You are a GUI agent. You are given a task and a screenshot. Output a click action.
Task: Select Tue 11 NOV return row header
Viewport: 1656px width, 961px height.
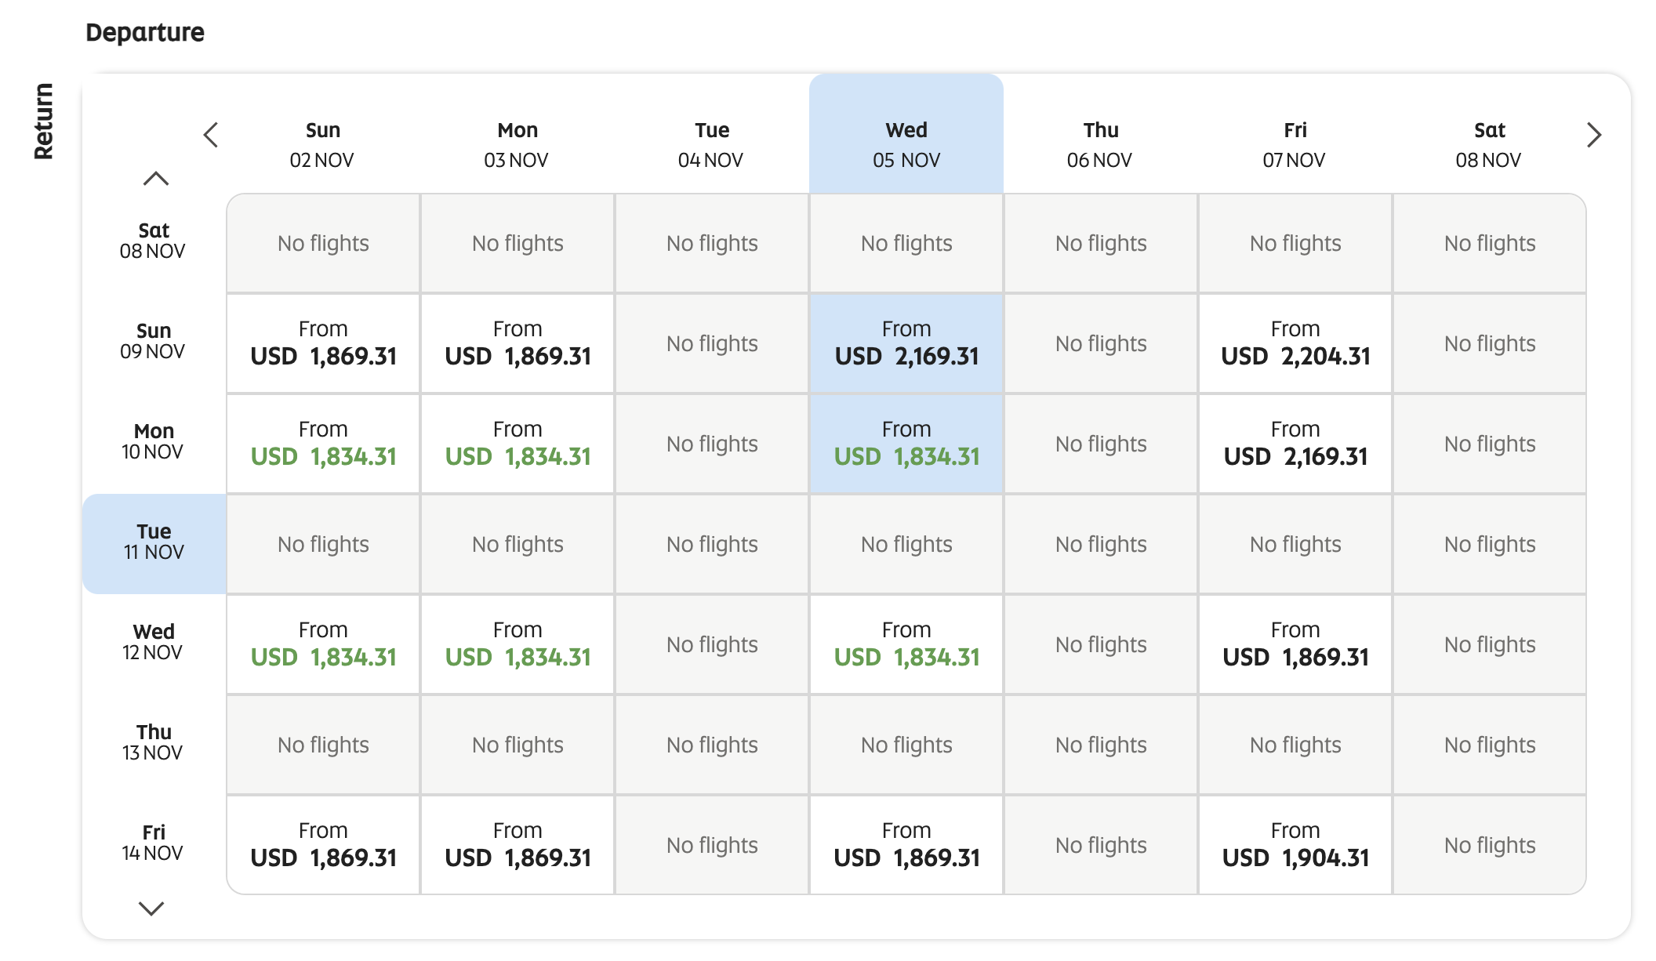(x=154, y=543)
